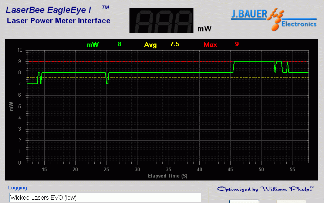
Task: Click the green mW legend label
Action: pos(92,45)
